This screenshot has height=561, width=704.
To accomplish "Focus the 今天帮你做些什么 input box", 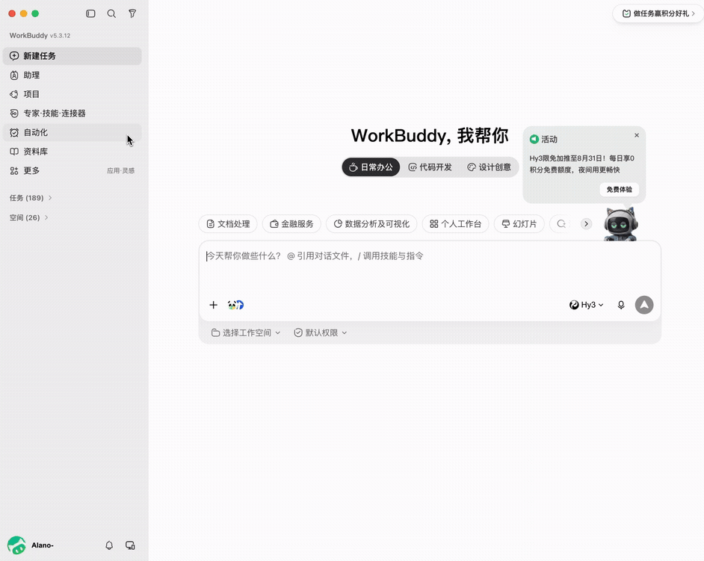I will pos(430,269).
